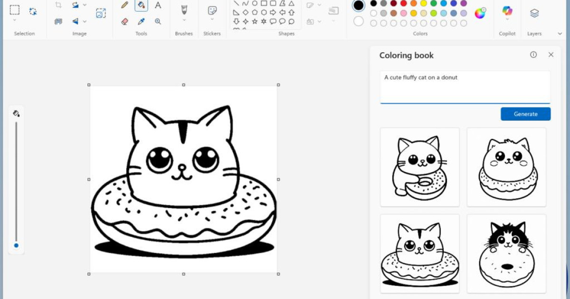Expand the Brushes dropdown

click(184, 20)
